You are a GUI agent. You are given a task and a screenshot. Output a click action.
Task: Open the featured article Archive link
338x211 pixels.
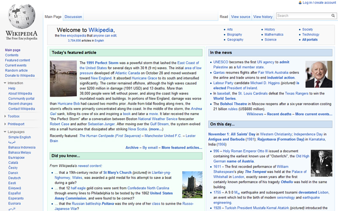(132, 147)
